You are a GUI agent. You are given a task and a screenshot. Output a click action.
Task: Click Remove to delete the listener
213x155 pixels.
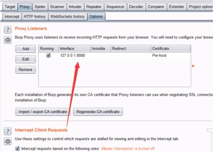click(x=26, y=69)
